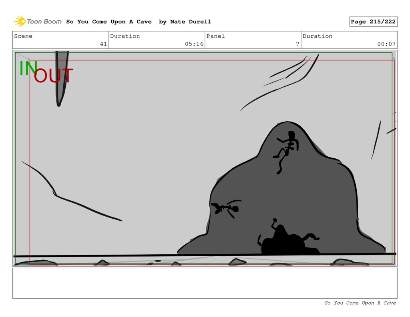
Task: Click the empty caption notes box
Action: pyautogui.click(x=205, y=283)
